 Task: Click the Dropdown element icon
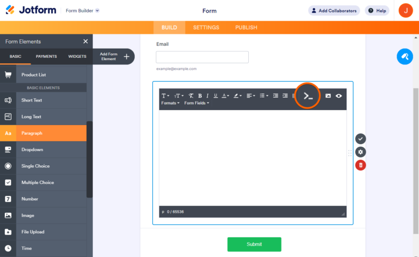tap(8, 150)
